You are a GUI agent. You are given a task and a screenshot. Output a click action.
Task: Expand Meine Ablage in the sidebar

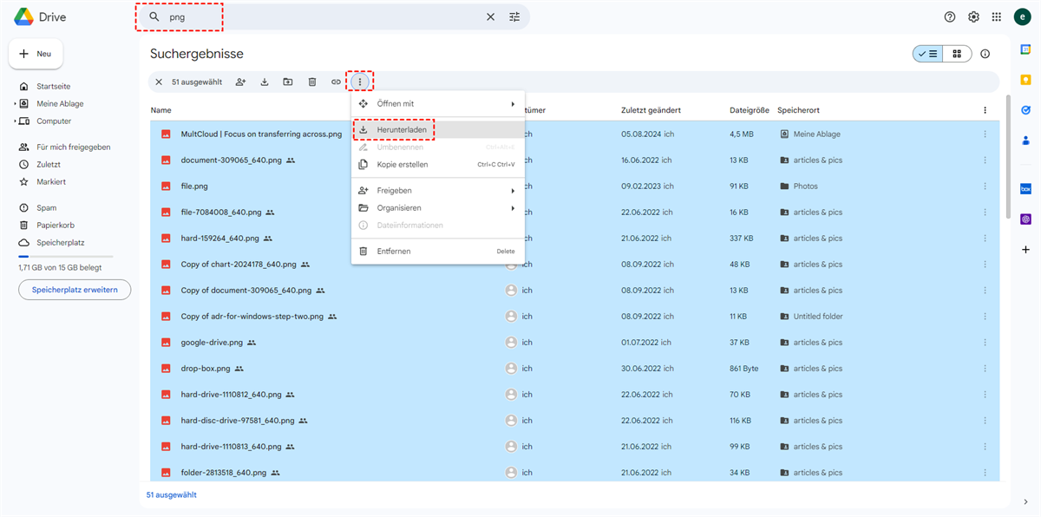(15, 104)
